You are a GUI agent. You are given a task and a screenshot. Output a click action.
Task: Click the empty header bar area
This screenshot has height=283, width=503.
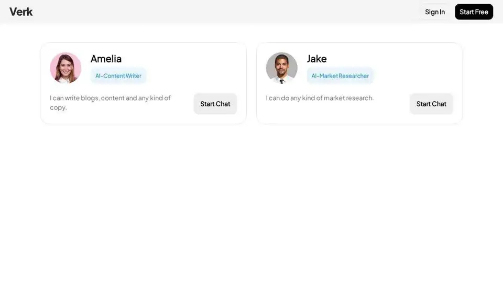click(x=225, y=12)
